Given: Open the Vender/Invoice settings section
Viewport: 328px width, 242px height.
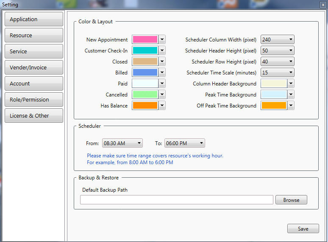Looking at the screenshot, I should point(34,67).
